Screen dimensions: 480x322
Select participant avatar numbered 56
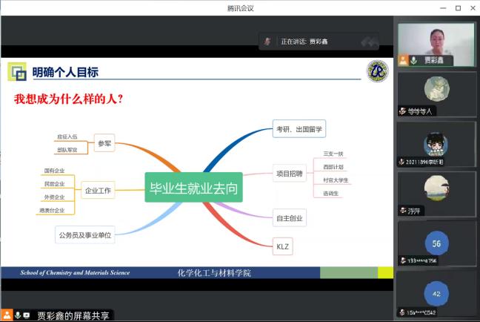coord(436,243)
